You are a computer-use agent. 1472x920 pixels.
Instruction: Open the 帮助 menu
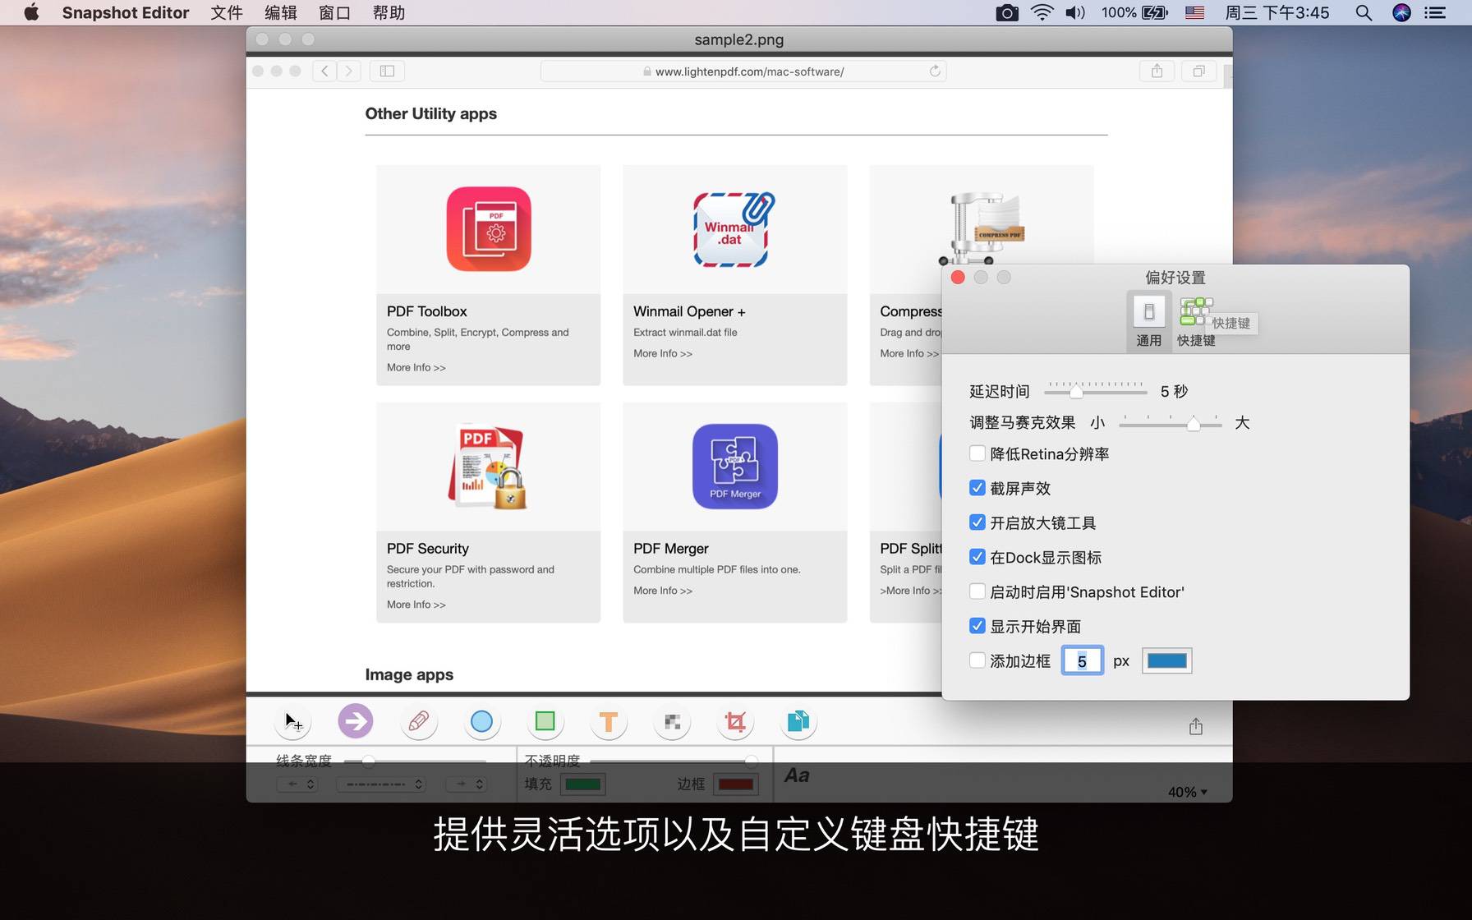tap(389, 12)
